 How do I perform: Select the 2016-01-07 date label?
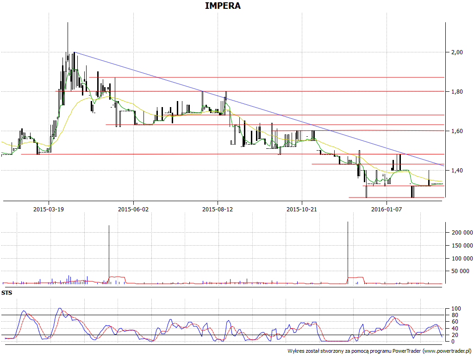point(387,209)
